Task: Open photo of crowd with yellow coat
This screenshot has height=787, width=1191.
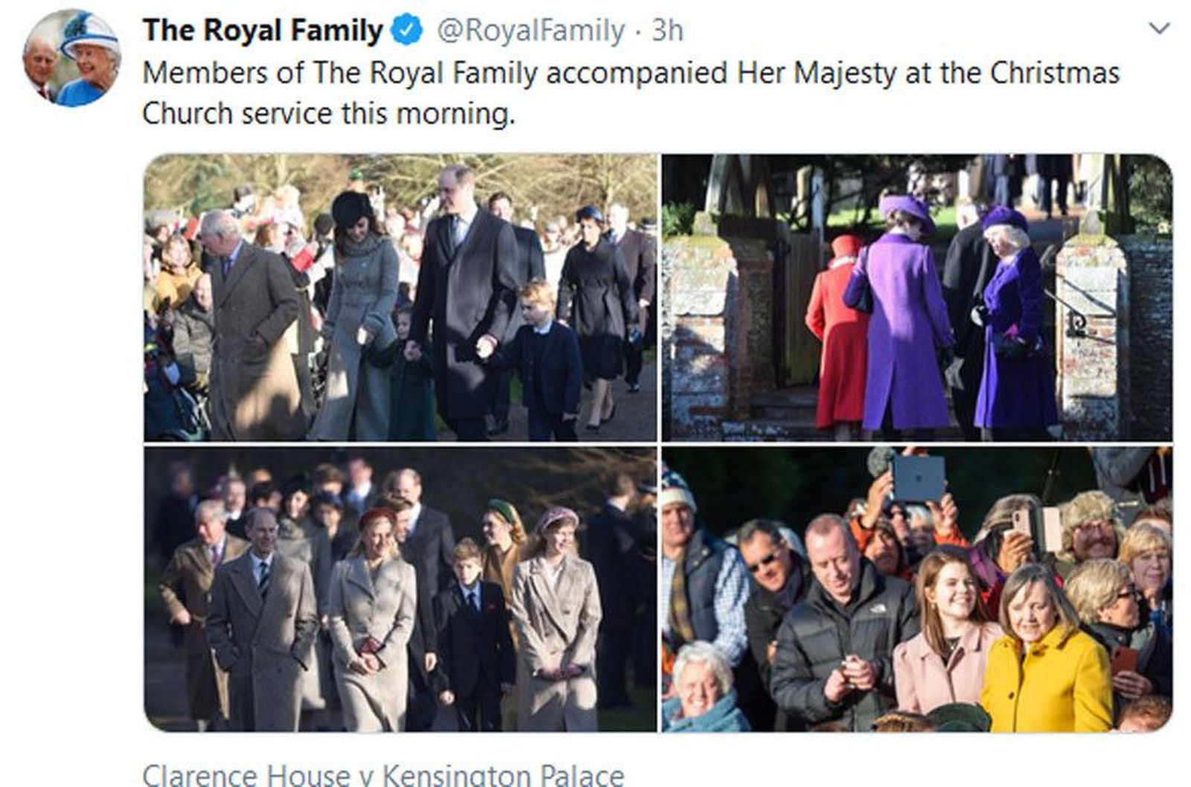Action: pos(917,589)
